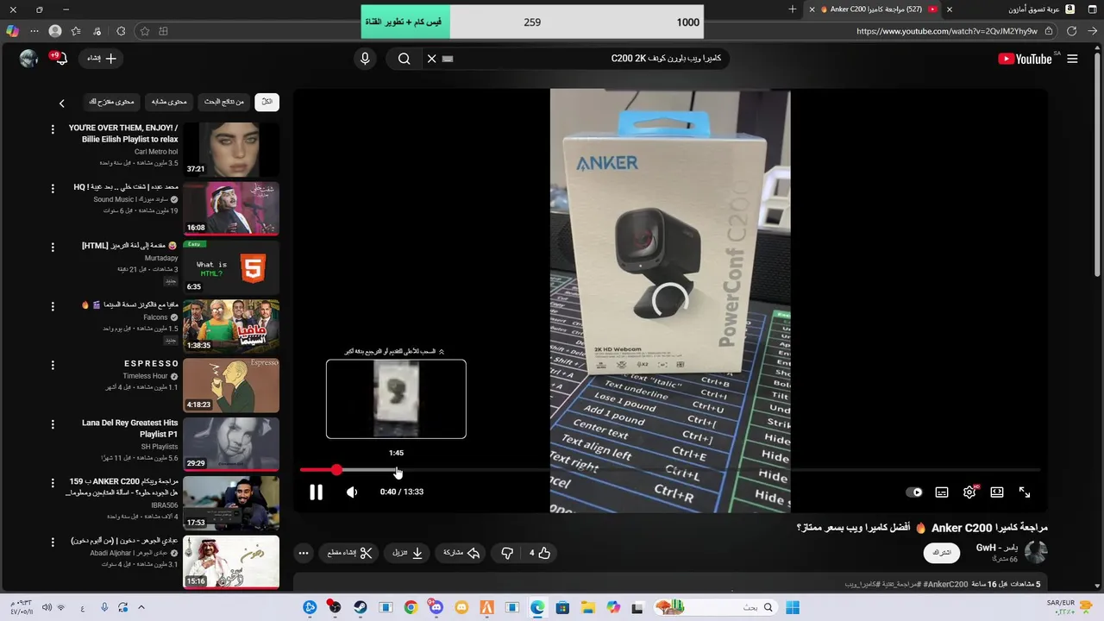The width and height of the screenshot is (1104, 621).
Task: Select the من نتائج البحث chip
Action: pos(223,102)
